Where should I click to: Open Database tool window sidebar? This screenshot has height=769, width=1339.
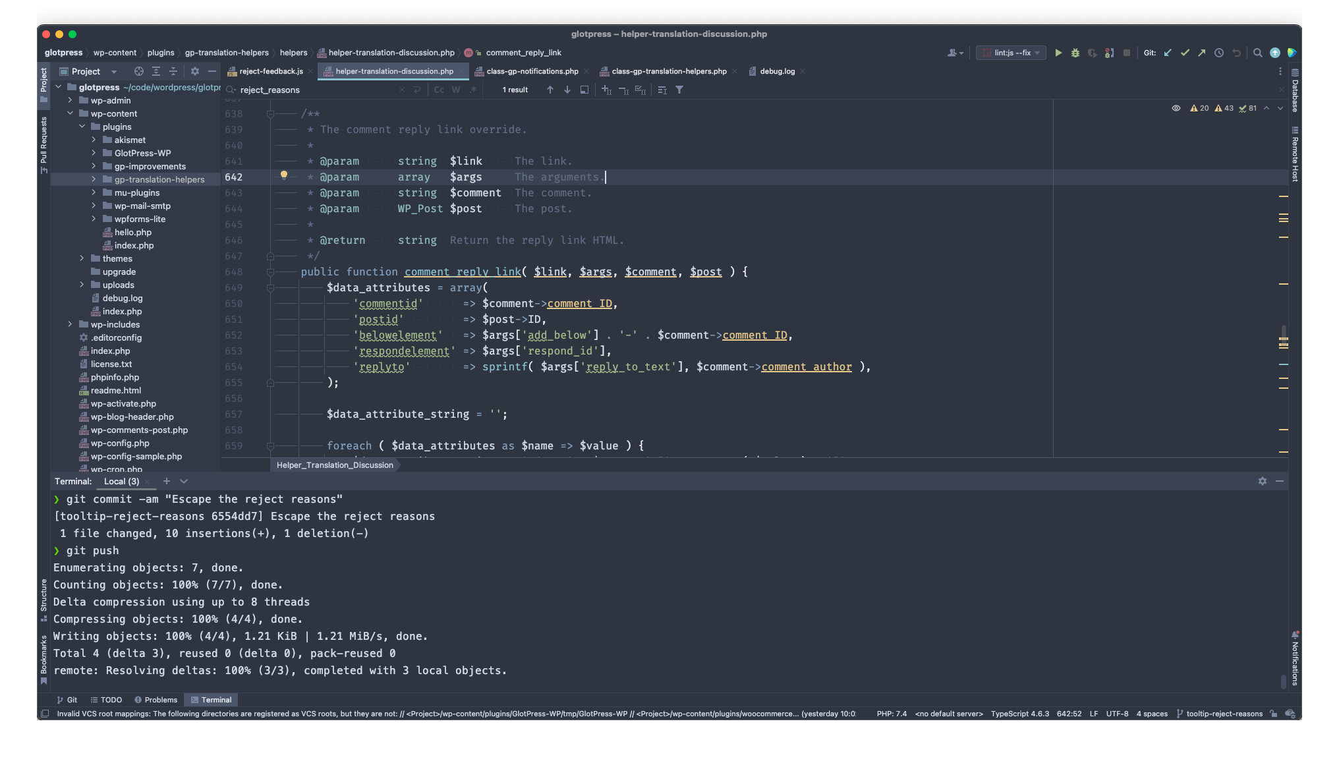pyautogui.click(x=1295, y=90)
